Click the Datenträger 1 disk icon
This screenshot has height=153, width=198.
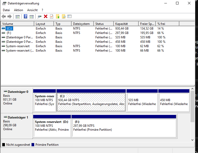click(x=5, y=117)
